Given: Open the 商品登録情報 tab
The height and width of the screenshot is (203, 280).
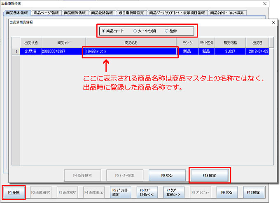Looking at the screenshot, I should 102,13.
